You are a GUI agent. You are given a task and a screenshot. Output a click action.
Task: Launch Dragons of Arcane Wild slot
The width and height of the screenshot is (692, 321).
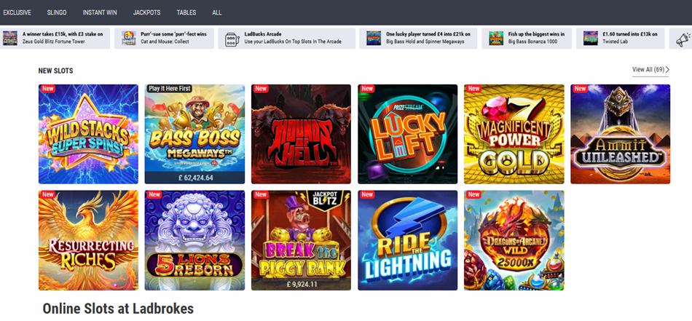[x=514, y=240]
